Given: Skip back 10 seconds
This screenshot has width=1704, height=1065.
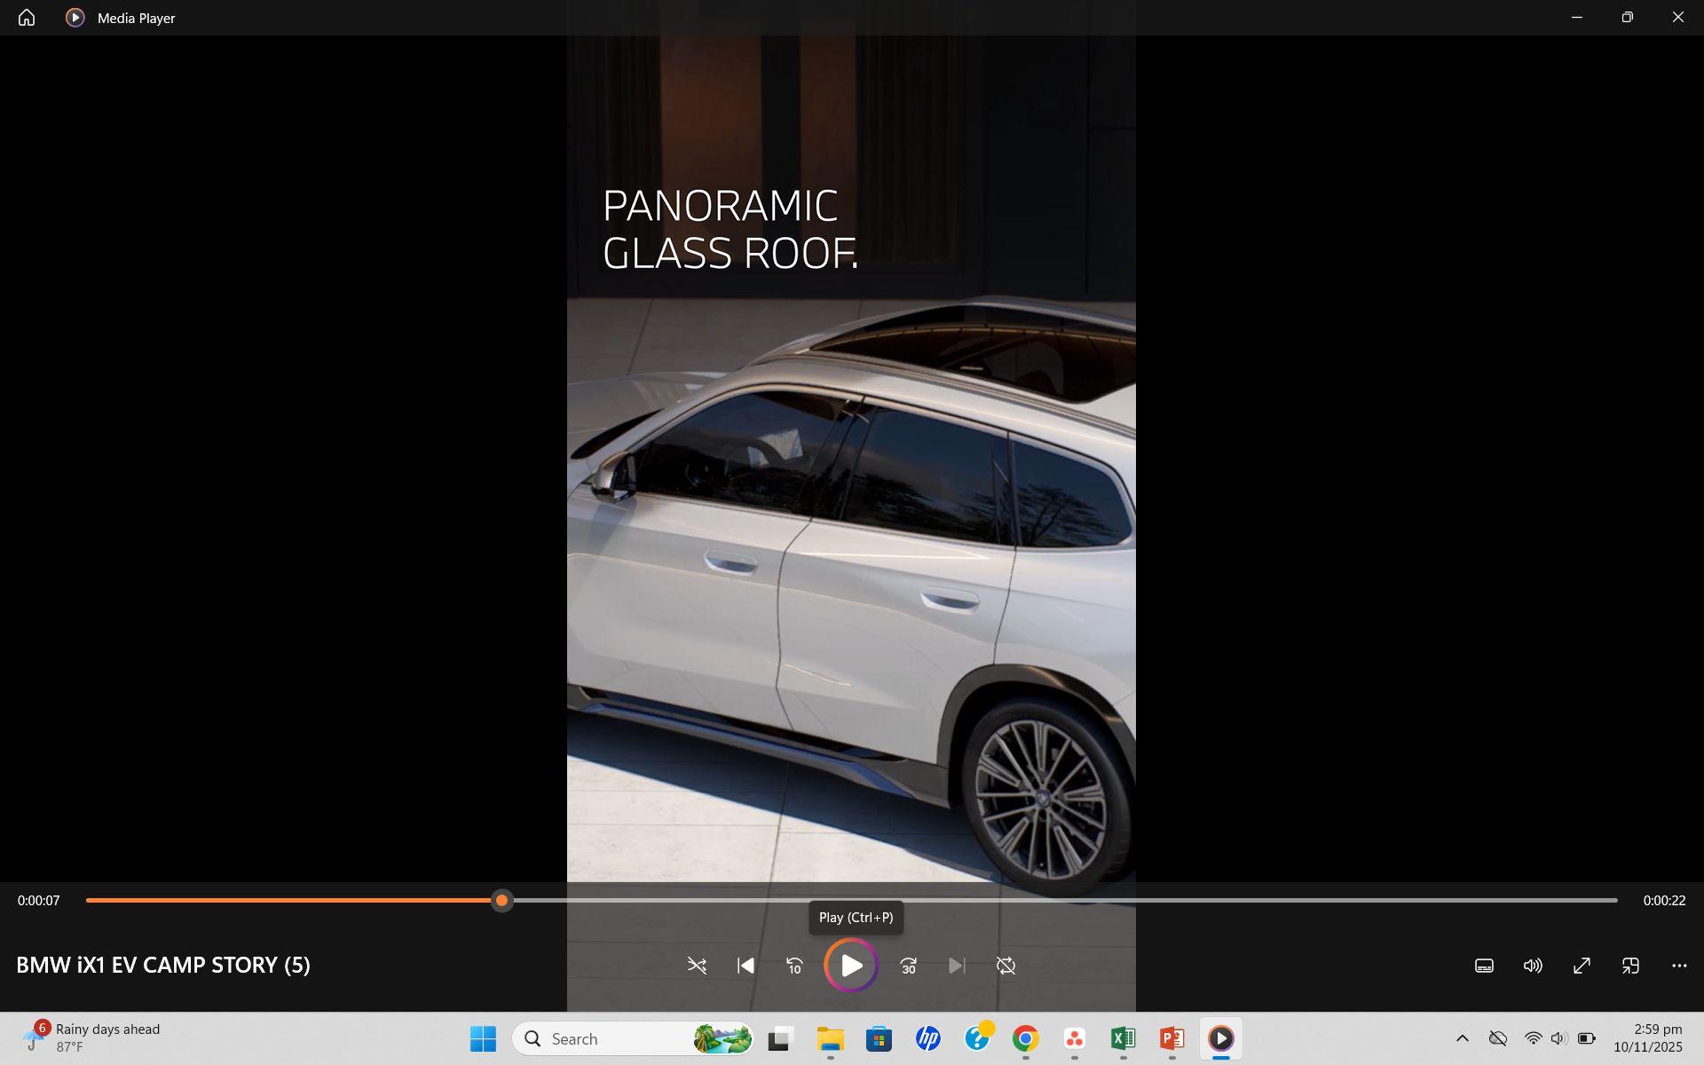Looking at the screenshot, I should [794, 966].
